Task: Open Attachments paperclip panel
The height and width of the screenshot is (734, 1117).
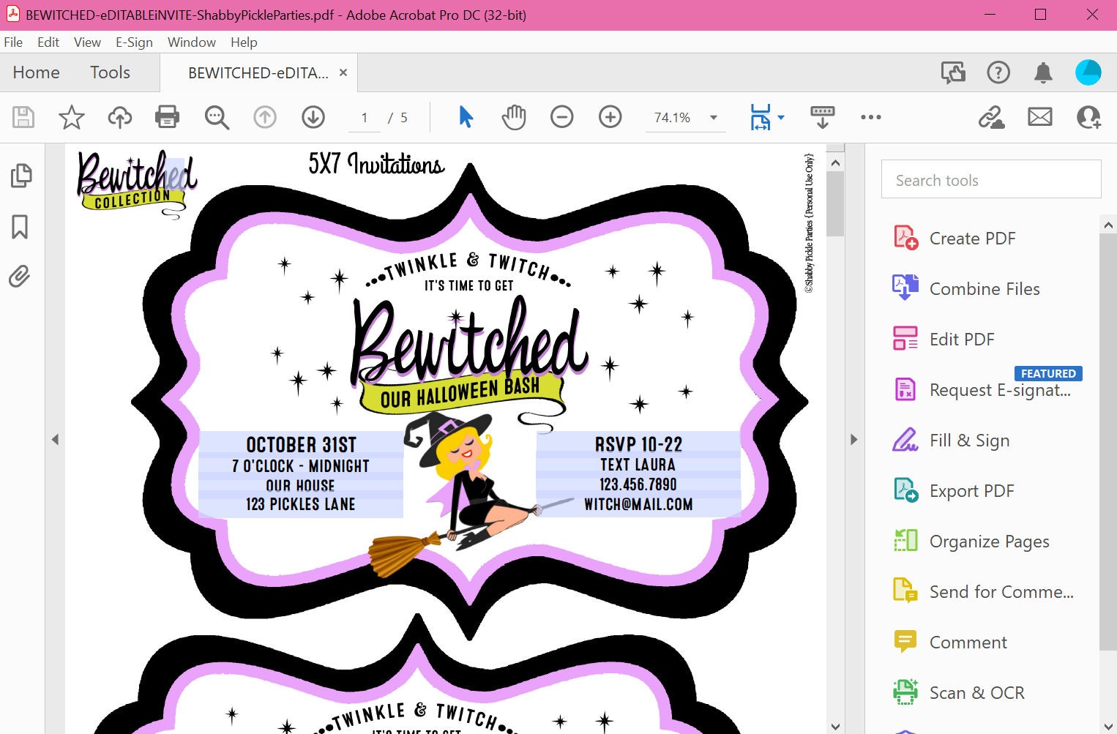Action: tap(20, 277)
